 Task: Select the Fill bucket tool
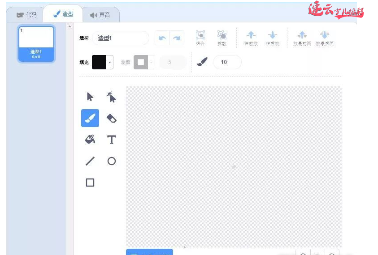[90, 140]
